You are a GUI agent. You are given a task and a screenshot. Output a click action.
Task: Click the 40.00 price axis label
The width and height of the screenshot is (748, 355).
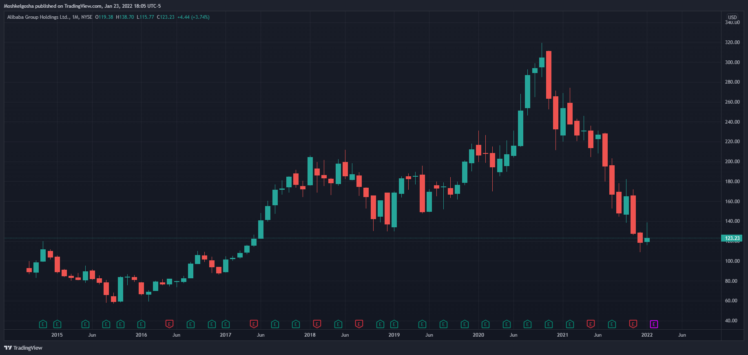[732, 321]
